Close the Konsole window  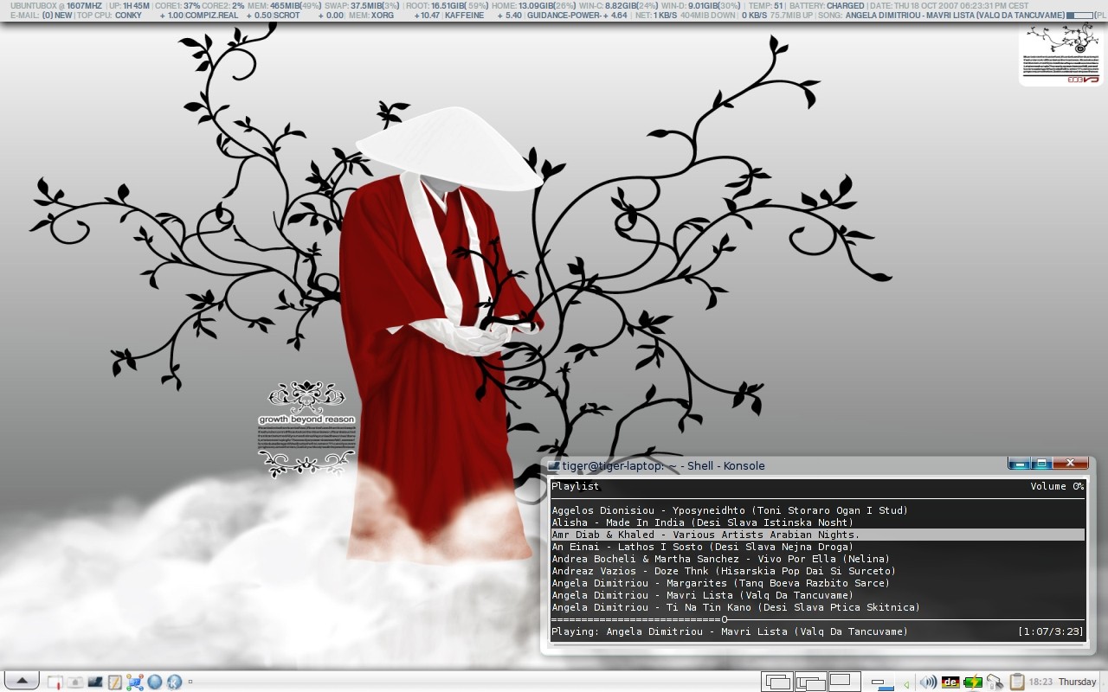1071,464
